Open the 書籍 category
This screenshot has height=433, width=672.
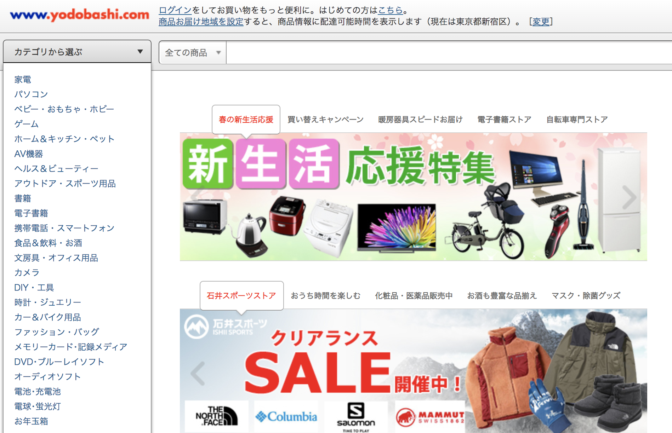[23, 198]
